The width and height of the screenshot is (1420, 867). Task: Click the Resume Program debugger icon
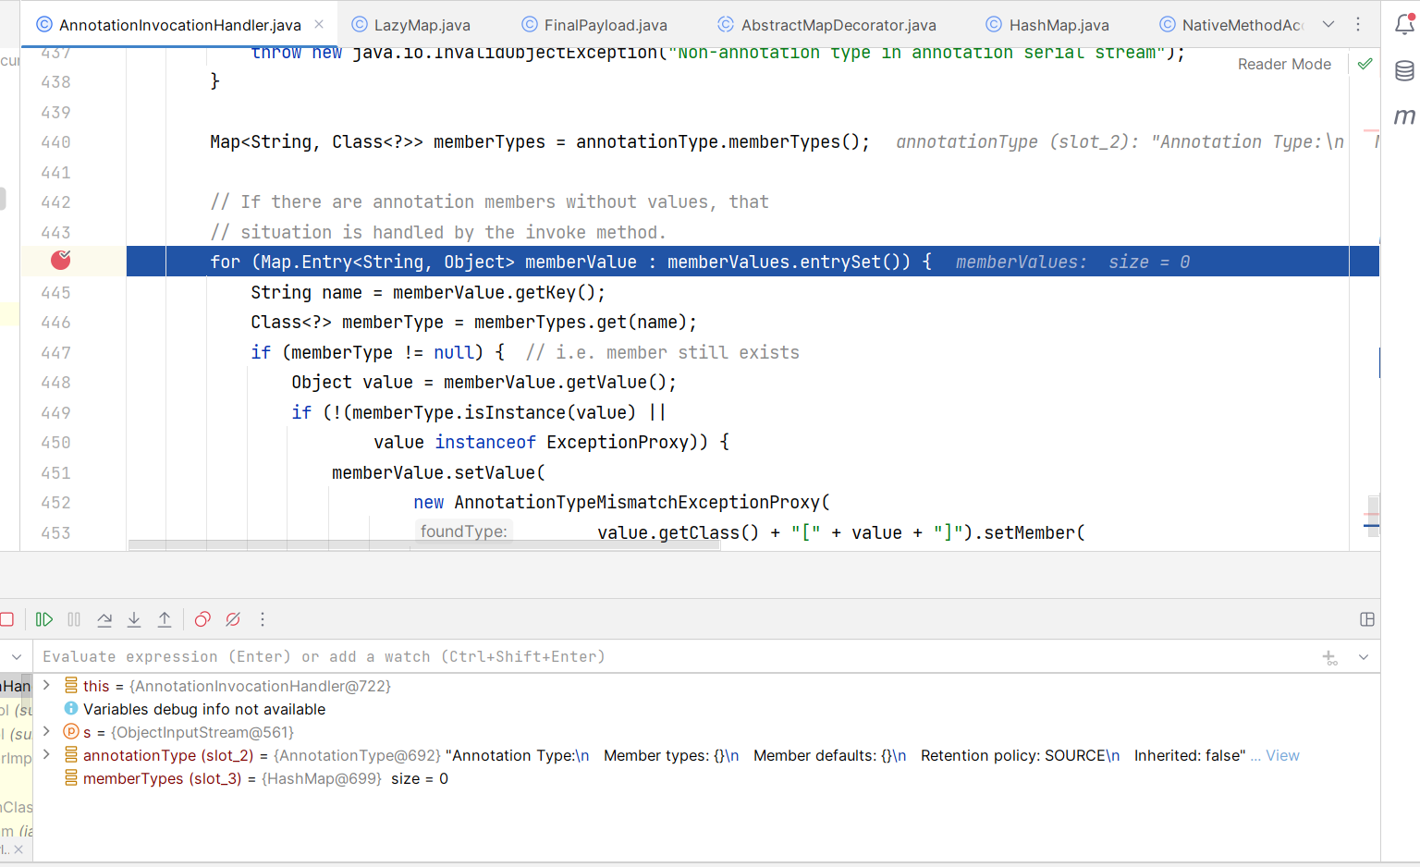point(43,619)
